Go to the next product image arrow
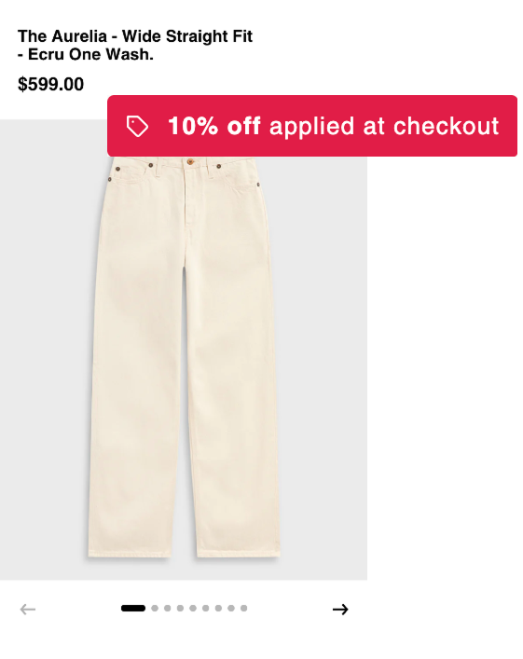This screenshot has width=523, height=659. pyautogui.click(x=340, y=609)
